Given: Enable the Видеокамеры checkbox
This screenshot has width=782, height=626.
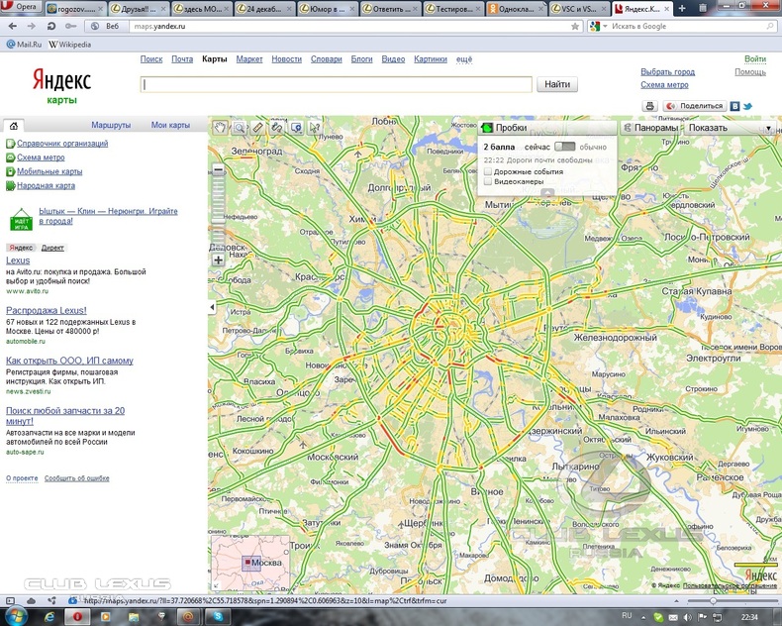Looking at the screenshot, I should 488,181.
